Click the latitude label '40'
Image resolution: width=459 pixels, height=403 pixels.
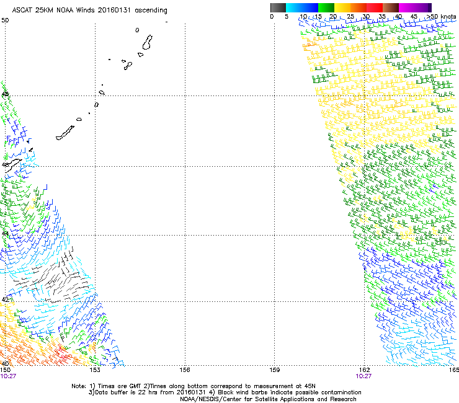[x=5, y=364]
